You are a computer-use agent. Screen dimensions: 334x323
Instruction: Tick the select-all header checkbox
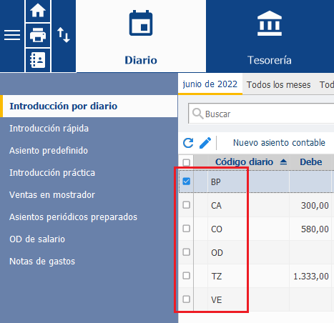click(186, 163)
